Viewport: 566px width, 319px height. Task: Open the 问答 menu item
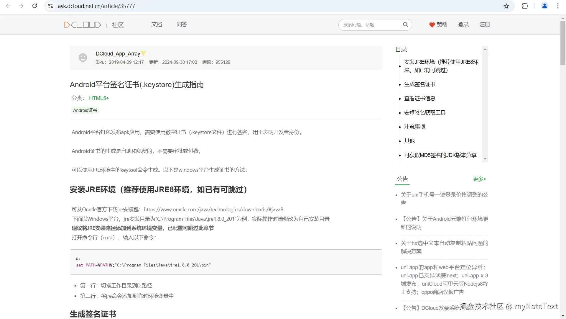[182, 24]
